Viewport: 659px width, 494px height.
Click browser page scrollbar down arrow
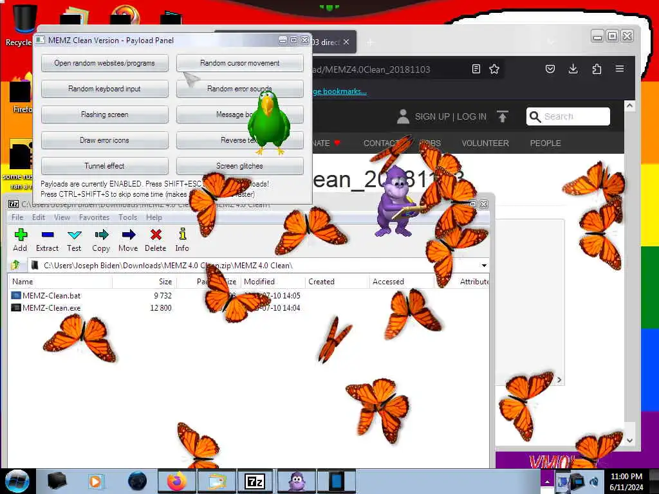(629, 440)
